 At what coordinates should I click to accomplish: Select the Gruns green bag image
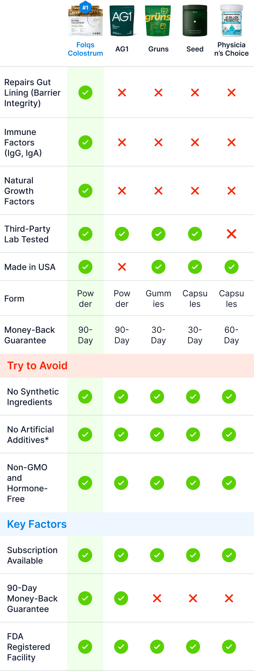click(x=158, y=20)
